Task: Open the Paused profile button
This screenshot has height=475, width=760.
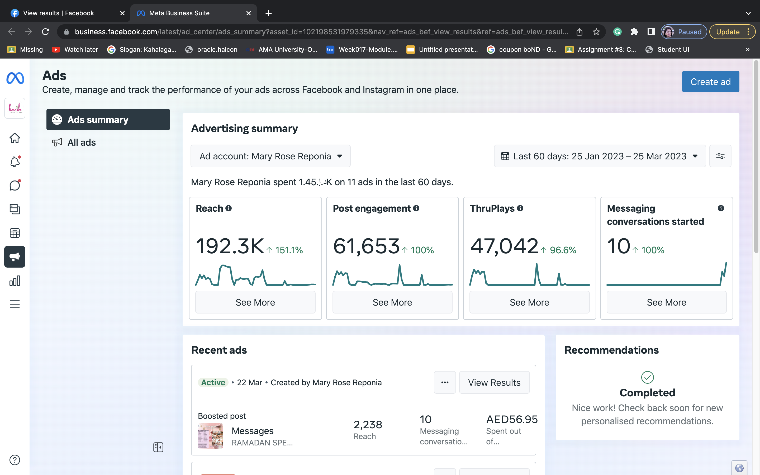Action: [684, 32]
